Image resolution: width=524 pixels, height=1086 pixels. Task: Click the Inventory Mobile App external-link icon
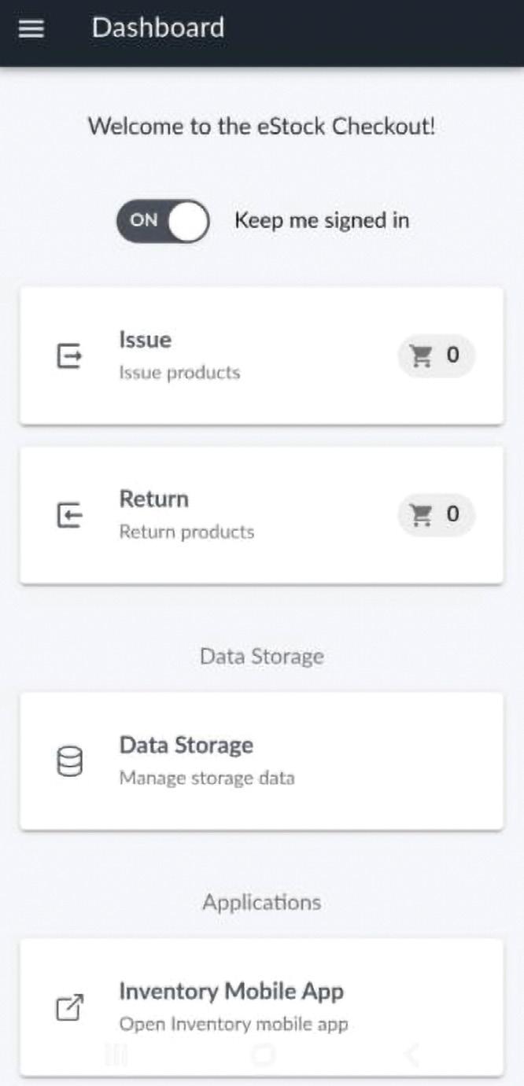(69, 1008)
